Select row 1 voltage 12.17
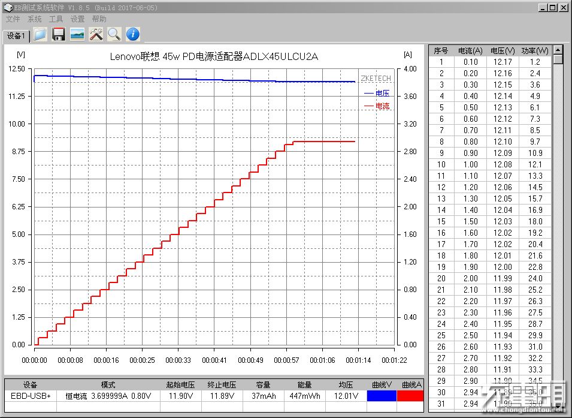The height and width of the screenshot is (418, 572). click(503, 62)
